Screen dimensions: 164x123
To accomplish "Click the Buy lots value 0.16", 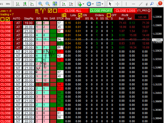I will coord(68,23).
